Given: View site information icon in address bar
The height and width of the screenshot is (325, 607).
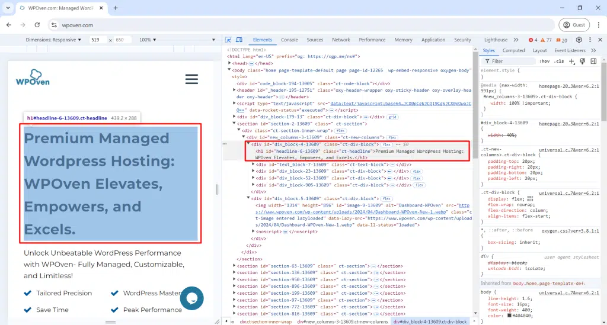Looking at the screenshot, I should 54,25.
